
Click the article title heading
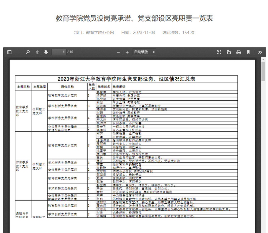(x=134, y=18)
